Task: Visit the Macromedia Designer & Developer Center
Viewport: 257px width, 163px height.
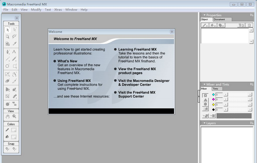Action: (144, 83)
